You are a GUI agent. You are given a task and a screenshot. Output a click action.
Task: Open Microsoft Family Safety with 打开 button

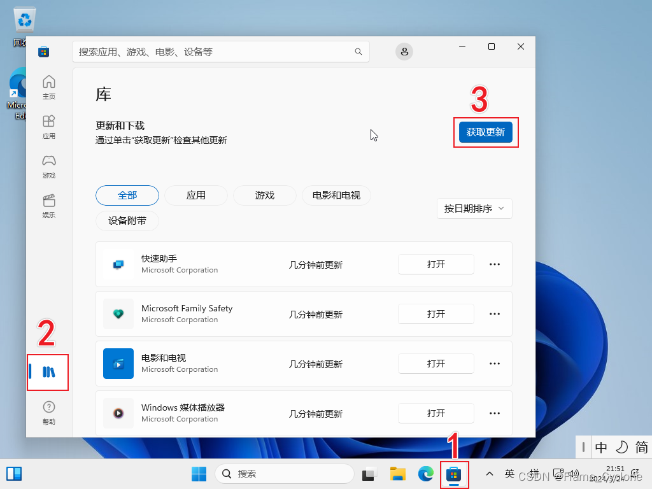436,314
